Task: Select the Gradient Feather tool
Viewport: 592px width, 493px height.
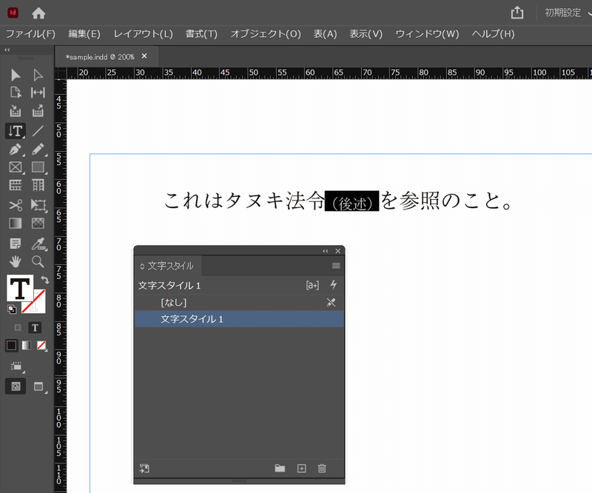Action: [38, 224]
